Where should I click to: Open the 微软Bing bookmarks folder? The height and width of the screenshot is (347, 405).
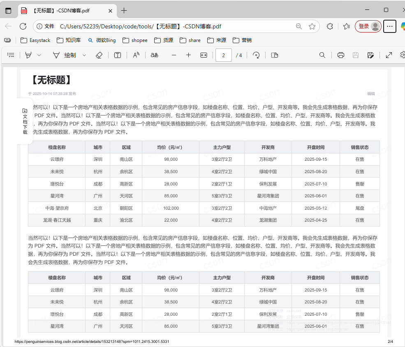point(101,40)
